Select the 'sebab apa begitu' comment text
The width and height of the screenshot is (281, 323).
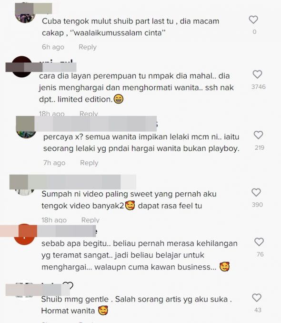pos(140,255)
